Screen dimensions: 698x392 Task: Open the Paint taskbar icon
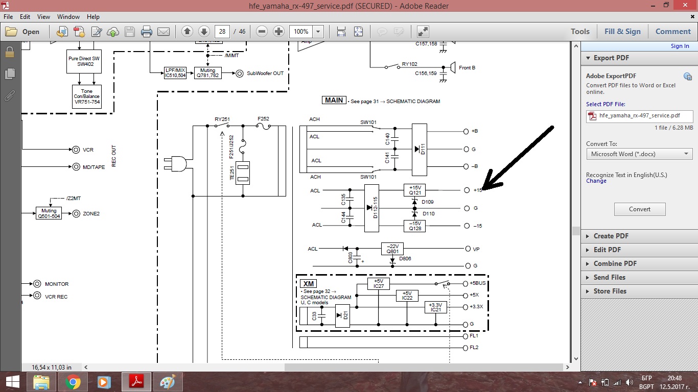click(x=167, y=382)
